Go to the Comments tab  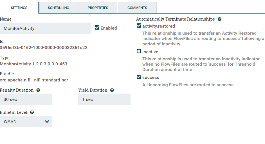[x=137, y=8]
